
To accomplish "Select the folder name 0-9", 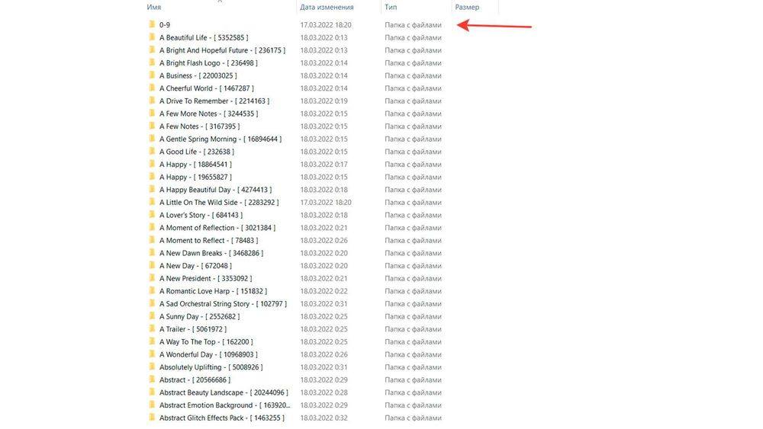I will pyautogui.click(x=165, y=25).
